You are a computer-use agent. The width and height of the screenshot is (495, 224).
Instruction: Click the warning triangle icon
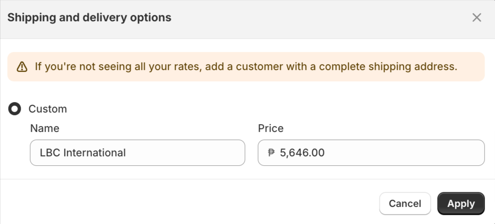(x=22, y=67)
